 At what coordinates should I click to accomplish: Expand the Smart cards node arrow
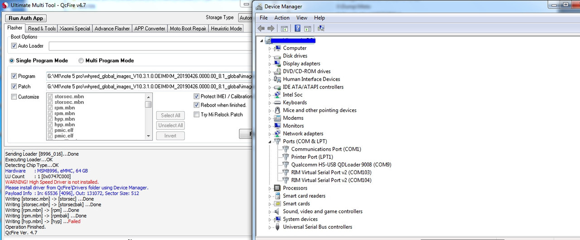pos(270,204)
